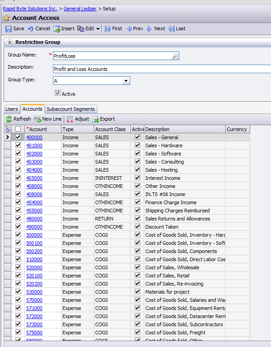
Task: Open account 575000 link
Action: click(34, 333)
